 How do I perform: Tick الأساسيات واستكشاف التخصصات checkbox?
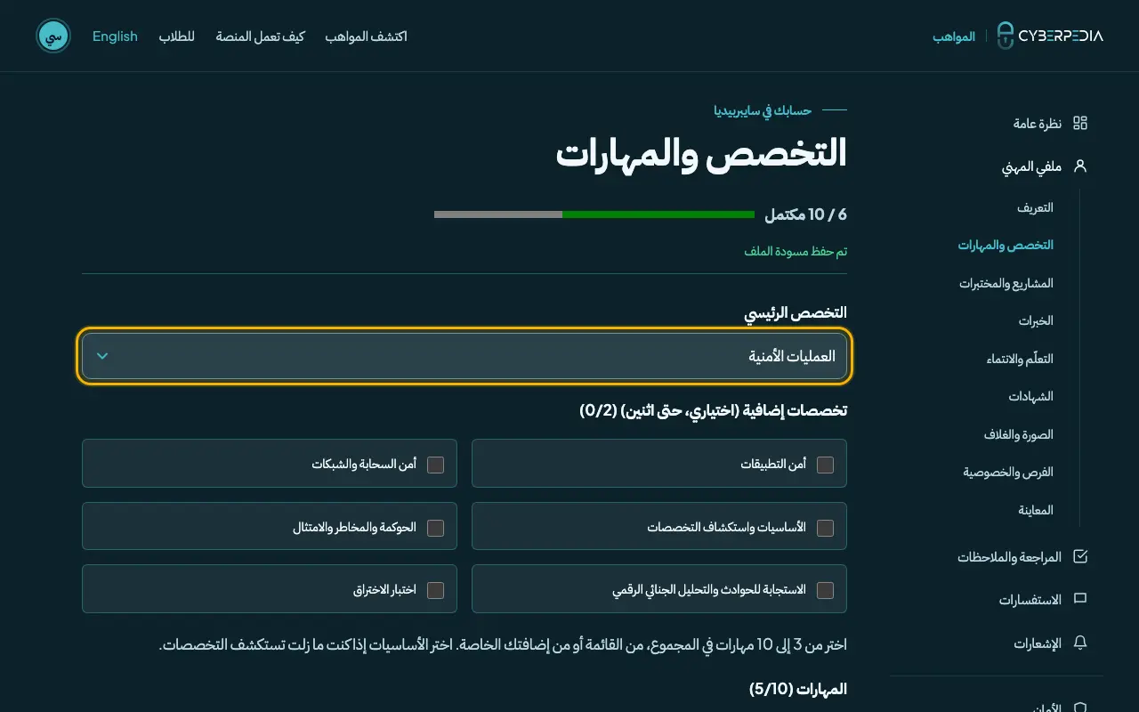click(x=825, y=528)
